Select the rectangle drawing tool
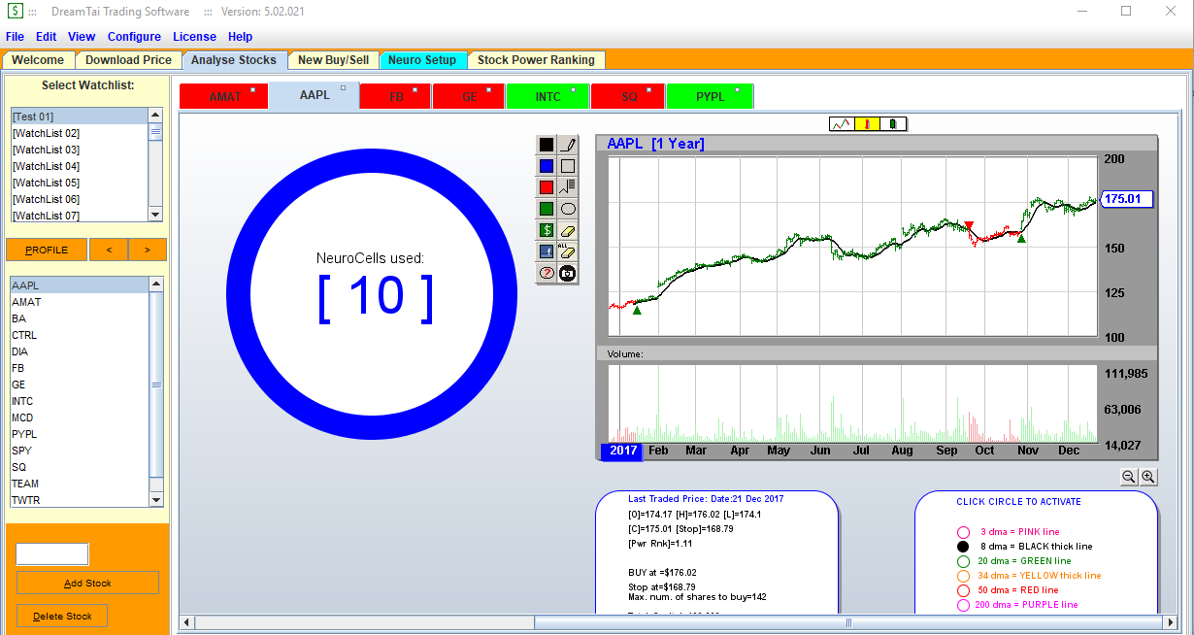This screenshot has height=635, width=1194. click(568, 166)
